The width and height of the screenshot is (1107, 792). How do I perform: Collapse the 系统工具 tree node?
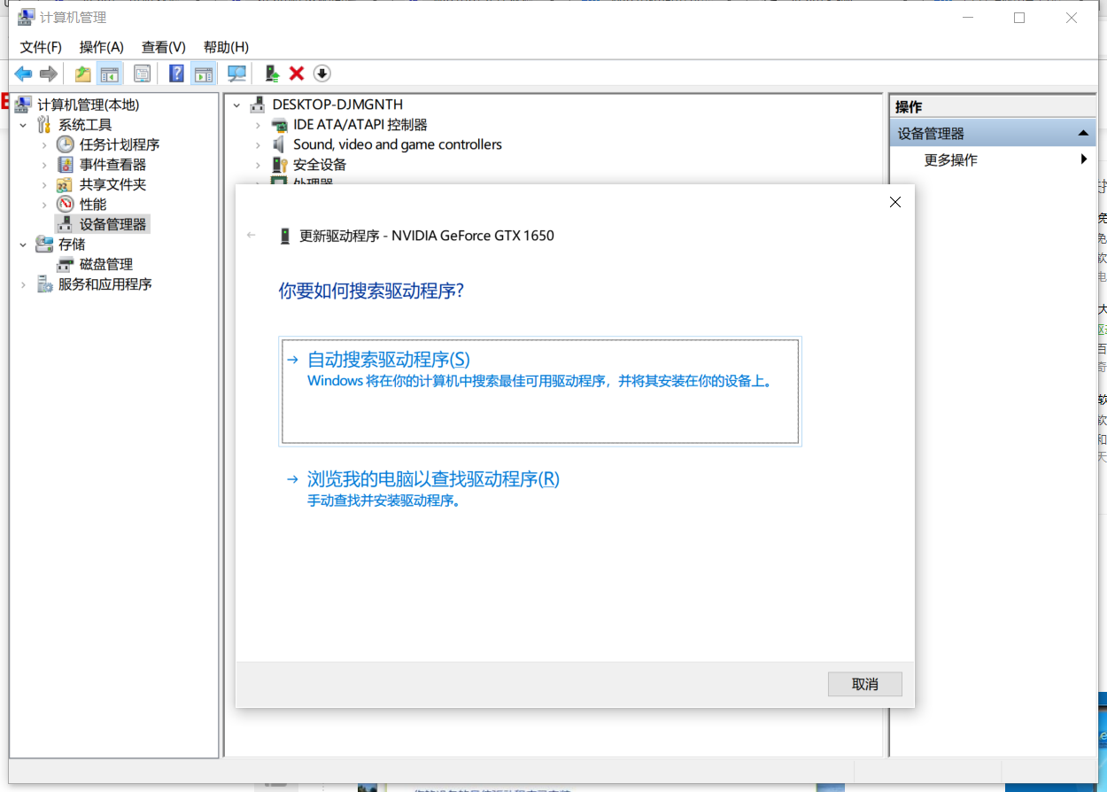[x=24, y=125]
